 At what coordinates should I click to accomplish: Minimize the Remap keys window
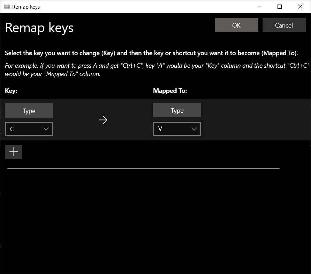(x=259, y=7)
